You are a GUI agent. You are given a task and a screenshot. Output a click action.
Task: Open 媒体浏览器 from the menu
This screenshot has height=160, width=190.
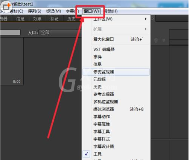116,109
